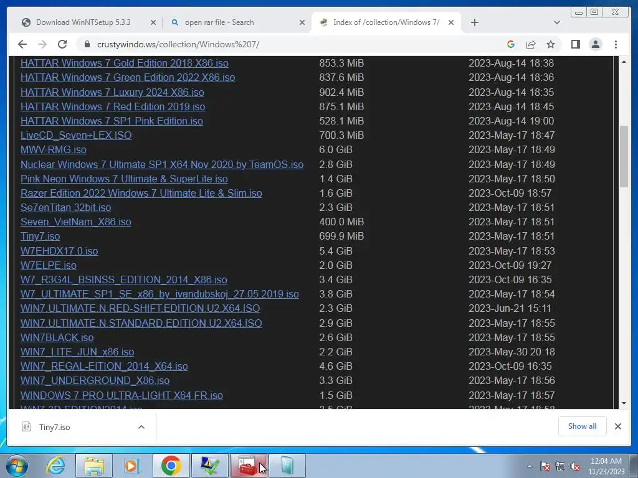This screenshot has width=638, height=478.
Task: Click the Seven_VietNam_X86.iso link
Action: pos(75,222)
